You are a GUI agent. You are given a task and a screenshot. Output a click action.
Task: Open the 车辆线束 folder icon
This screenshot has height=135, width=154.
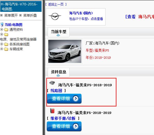tap(6, 49)
